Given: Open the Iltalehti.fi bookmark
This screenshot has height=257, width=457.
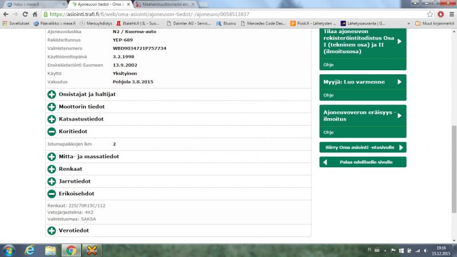Looking at the screenshot, I should point(138,23).
